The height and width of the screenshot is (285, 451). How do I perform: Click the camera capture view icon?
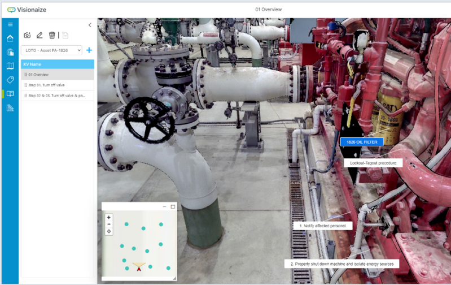click(27, 35)
